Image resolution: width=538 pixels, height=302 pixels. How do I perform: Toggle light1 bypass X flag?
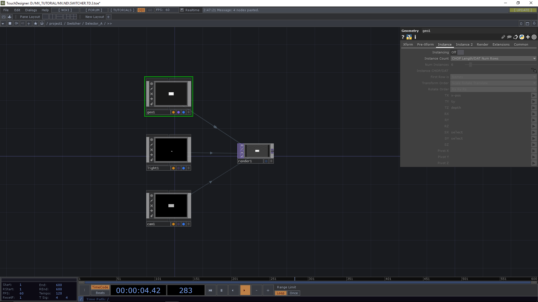152,150
